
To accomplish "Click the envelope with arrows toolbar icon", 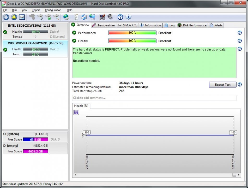I will [84, 17].
